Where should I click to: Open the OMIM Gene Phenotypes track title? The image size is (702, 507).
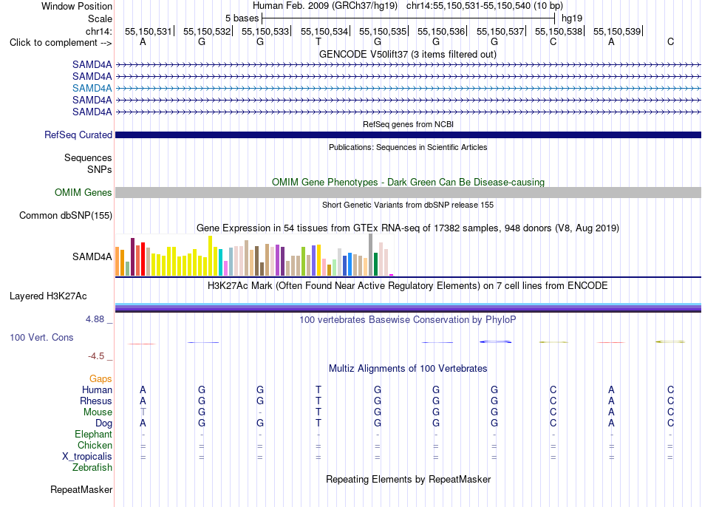click(x=408, y=182)
